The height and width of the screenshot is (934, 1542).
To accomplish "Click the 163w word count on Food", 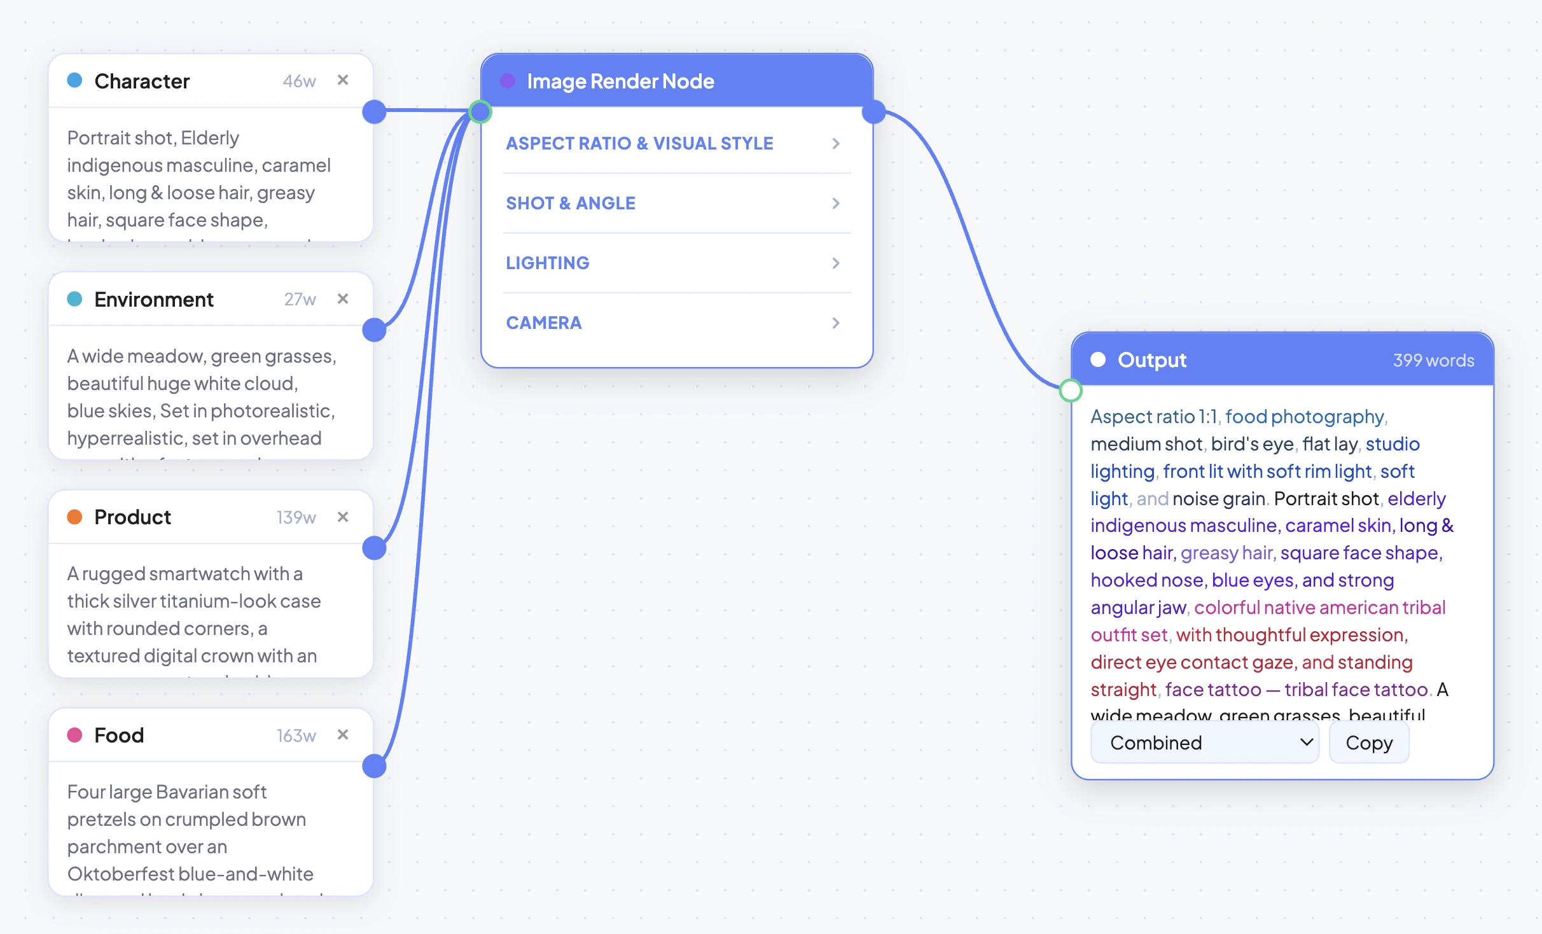I will [296, 735].
